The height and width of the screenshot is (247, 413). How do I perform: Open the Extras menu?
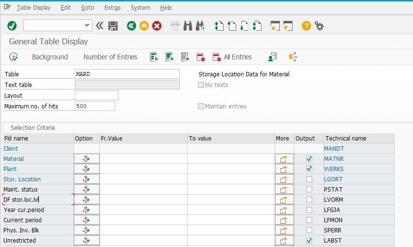click(112, 8)
